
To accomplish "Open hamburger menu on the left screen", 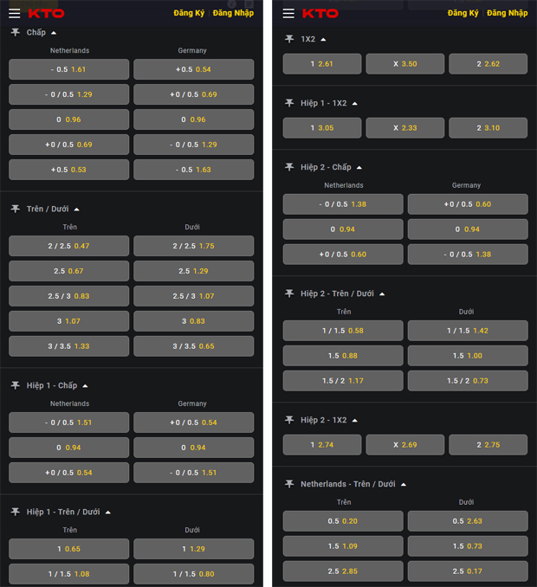I will pyautogui.click(x=14, y=13).
